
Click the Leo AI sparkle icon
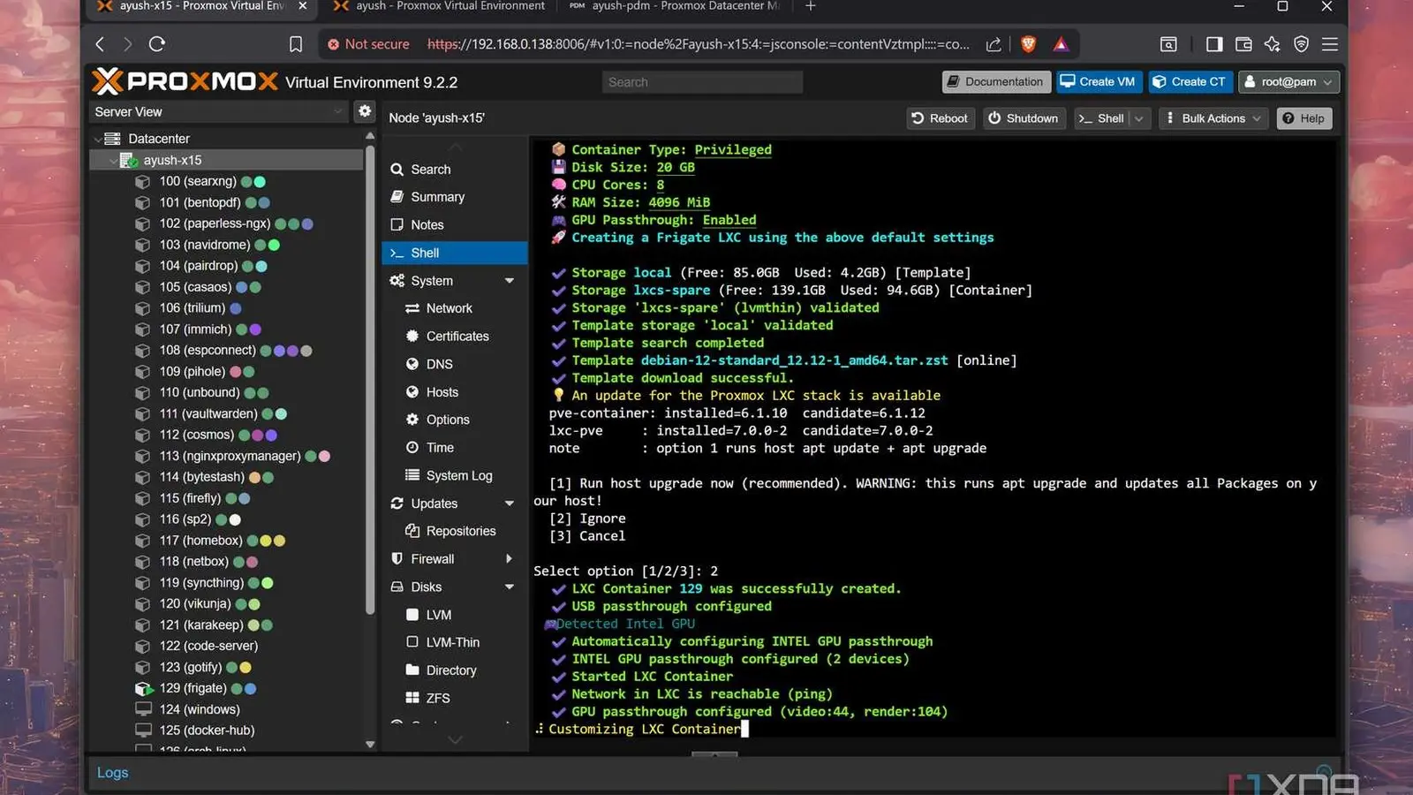pos(1272,44)
